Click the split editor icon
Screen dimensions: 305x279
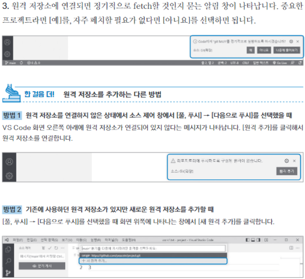(291, 248)
